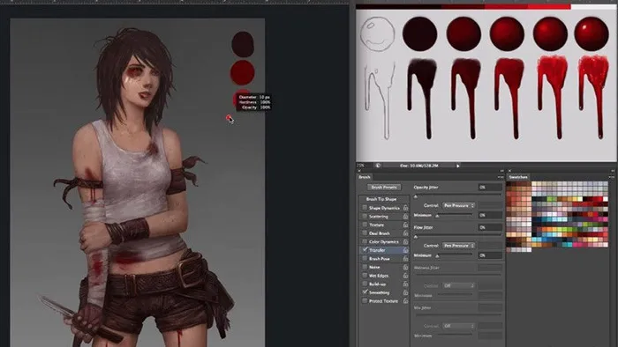Open Control dropdown under Opacity Jitter
618x347 pixels.
pyautogui.click(x=459, y=205)
